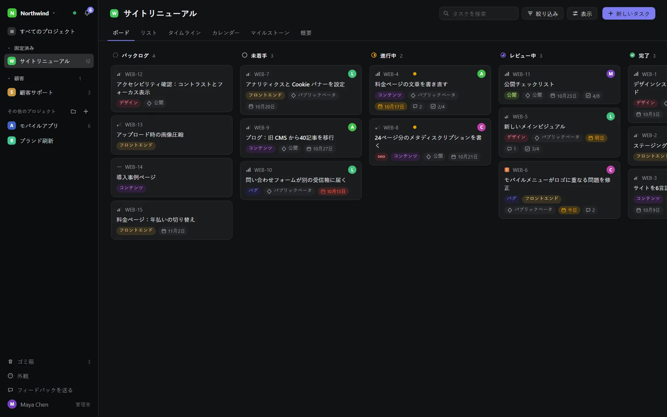
Task: Open the サイトリニューアル project in sidebar
Action: click(49, 61)
